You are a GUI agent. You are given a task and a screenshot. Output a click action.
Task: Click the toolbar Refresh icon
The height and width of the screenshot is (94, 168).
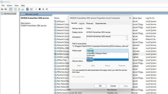(x=19, y=9)
